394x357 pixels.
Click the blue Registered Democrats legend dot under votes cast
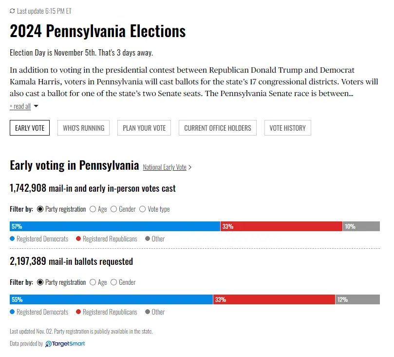12,239
